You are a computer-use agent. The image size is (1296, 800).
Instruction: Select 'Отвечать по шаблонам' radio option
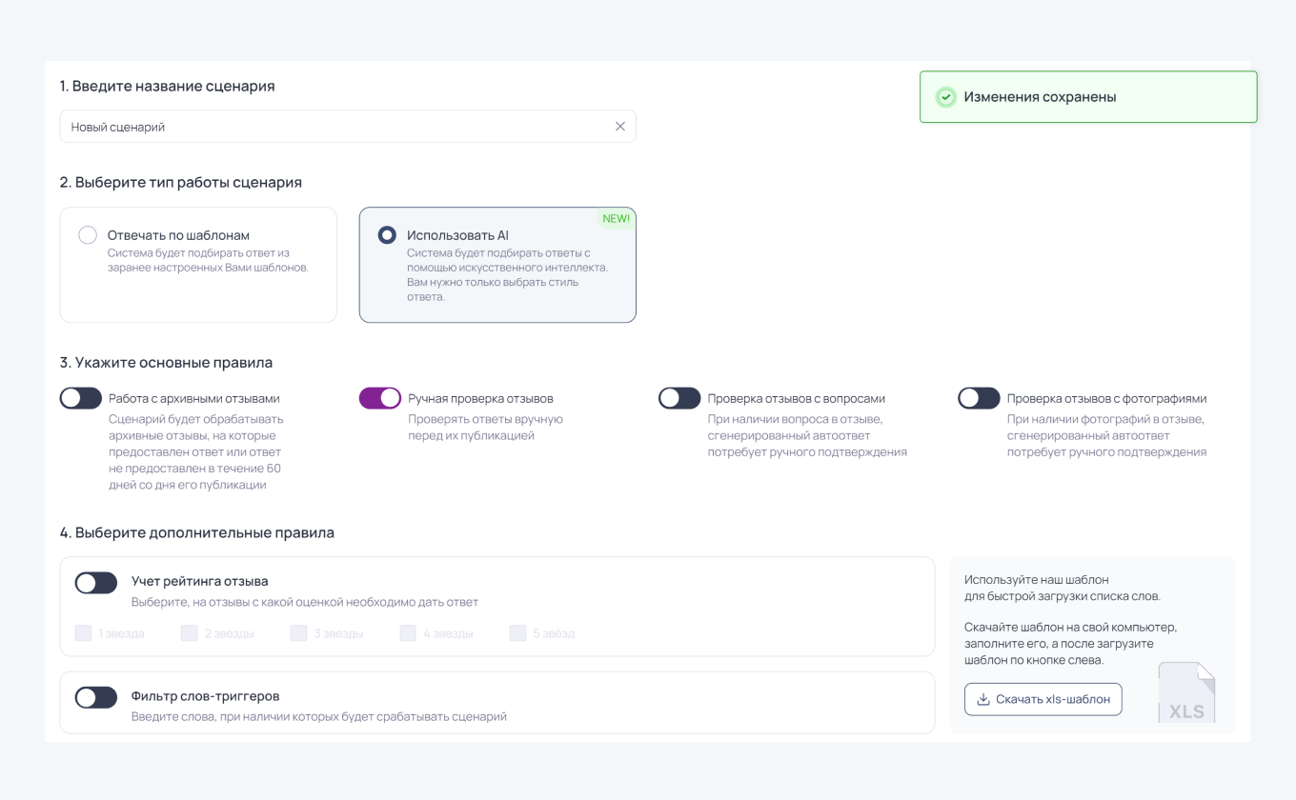point(88,235)
